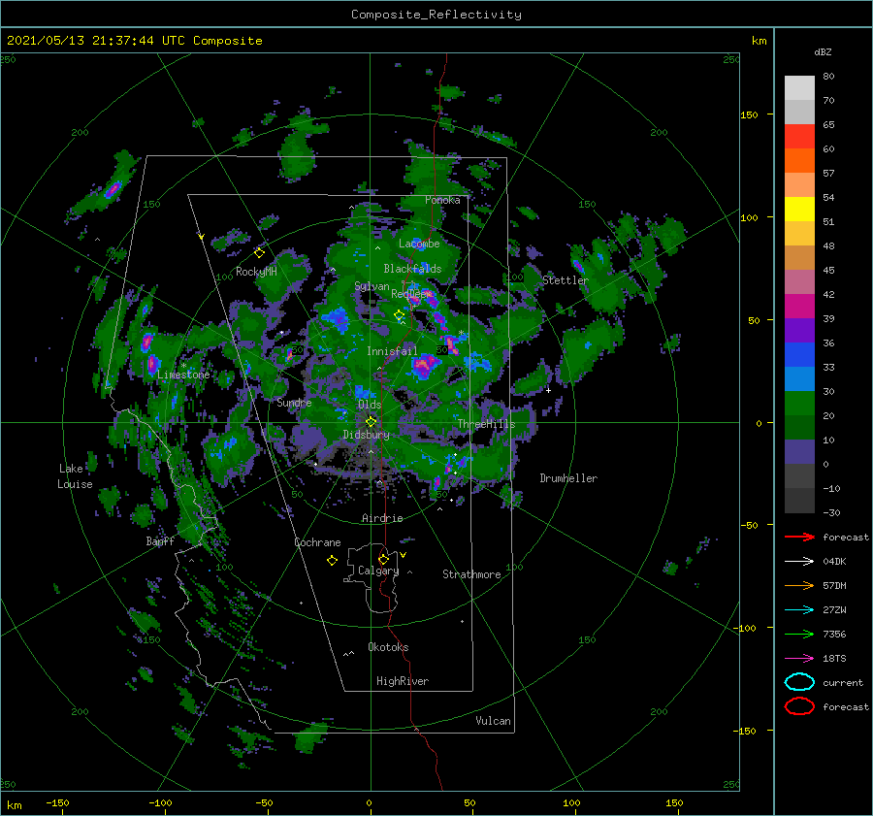The width and height of the screenshot is (873, 816).
Task: Click the Blackfalds city label
Action: [412, 269]
